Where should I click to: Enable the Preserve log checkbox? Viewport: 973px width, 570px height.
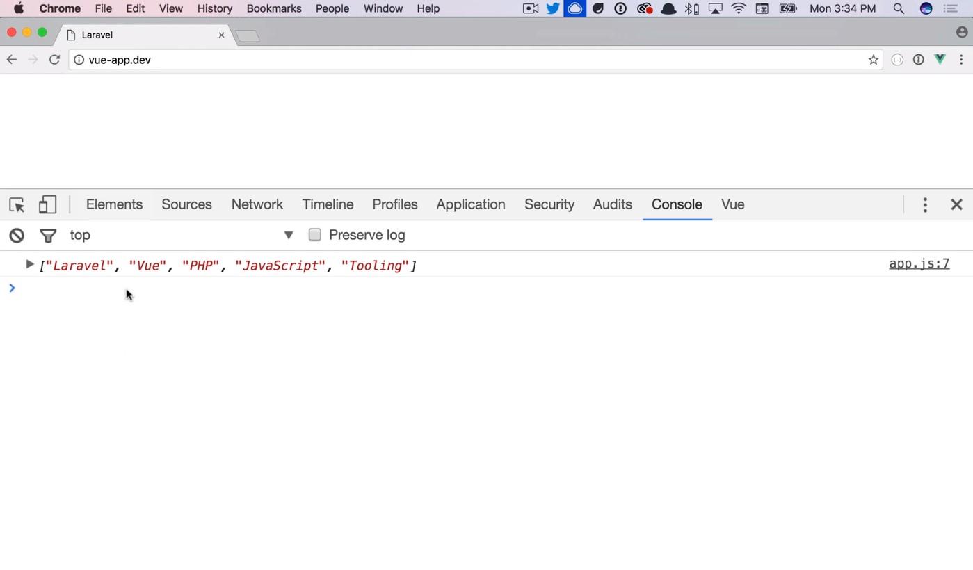[315, 235]
